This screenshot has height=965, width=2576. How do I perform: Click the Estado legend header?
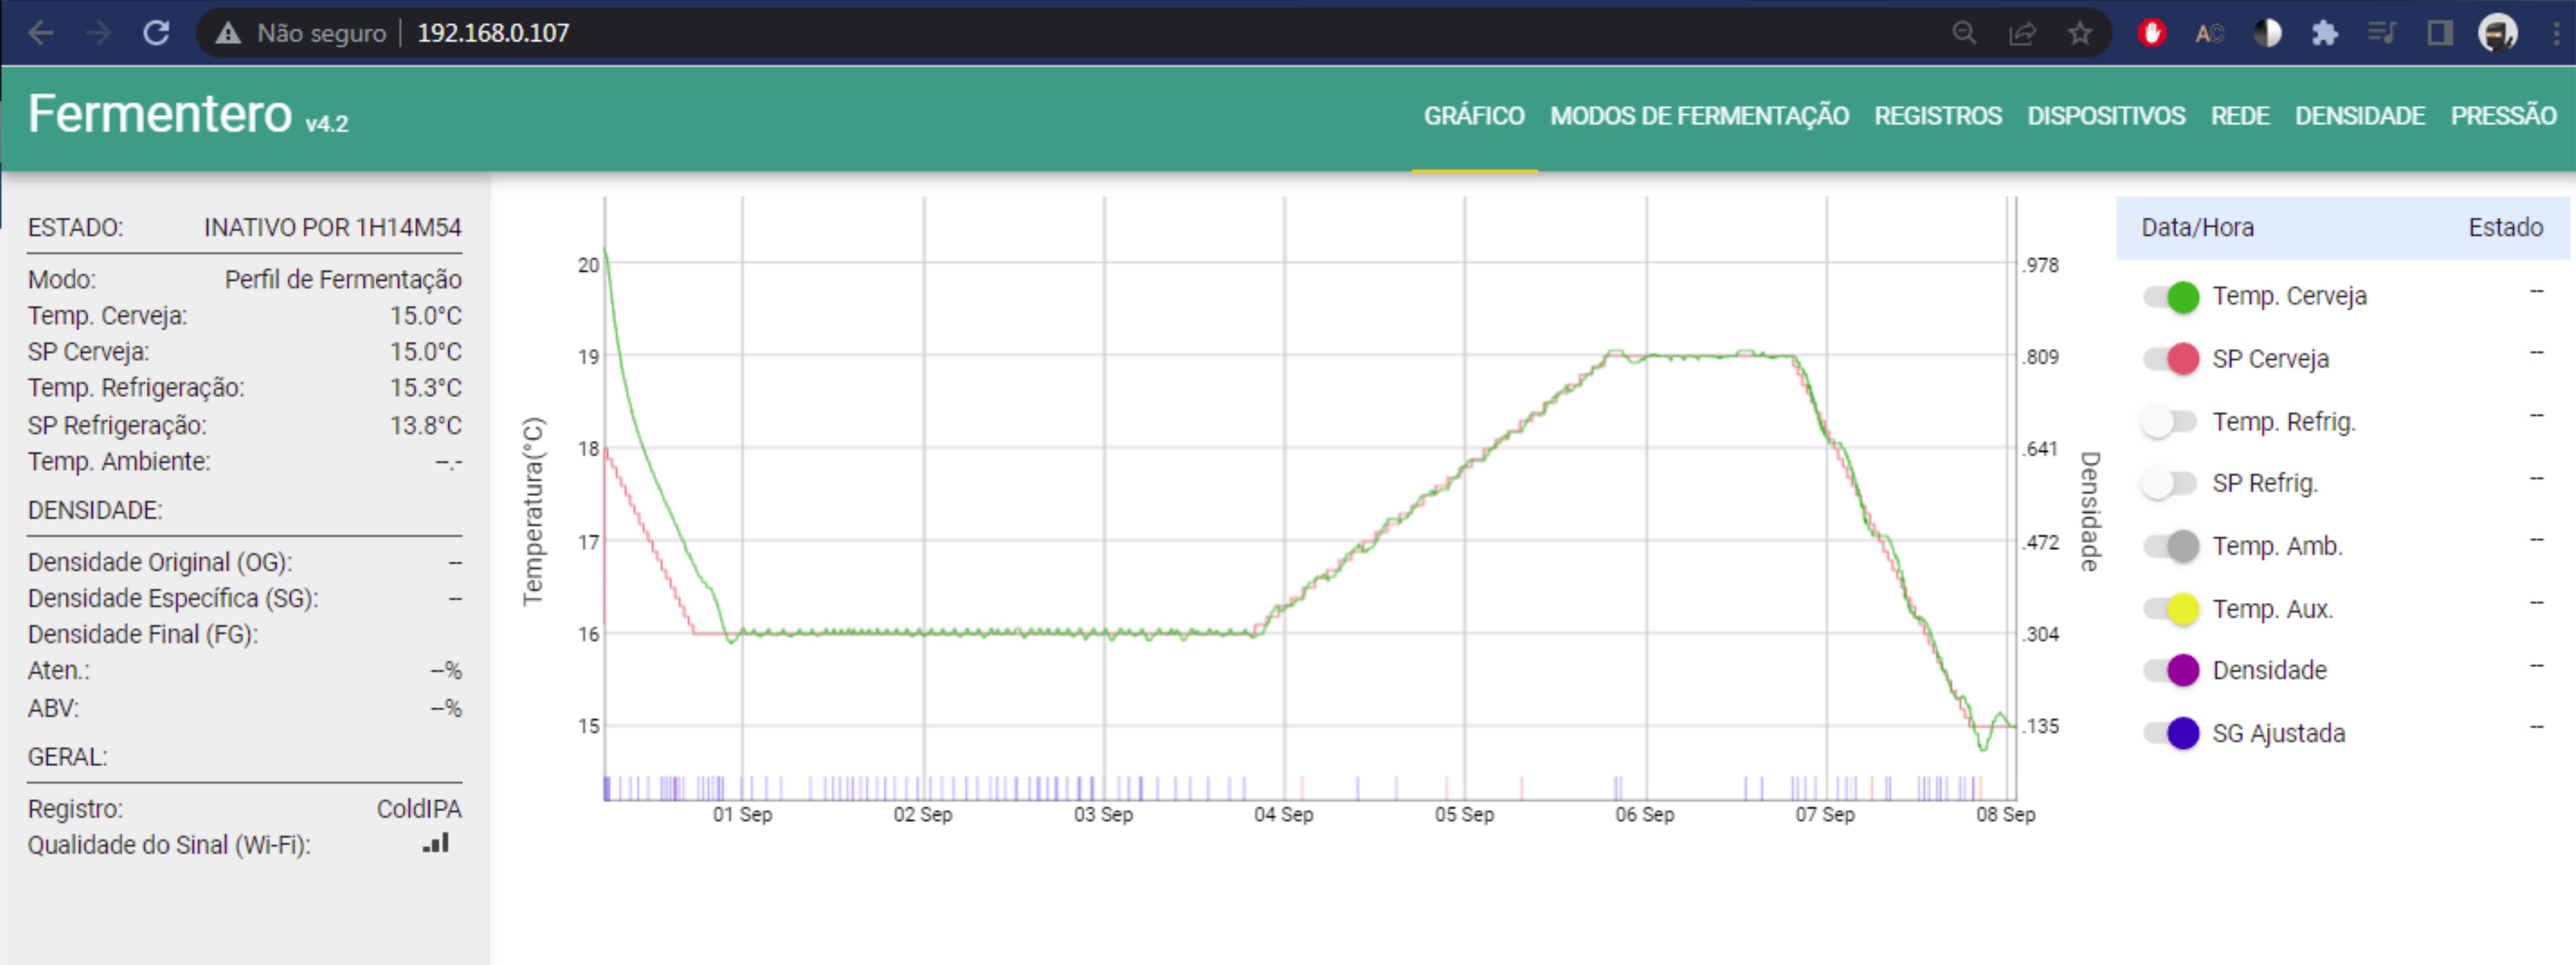pyautogui.click(x=2505, y=228)
